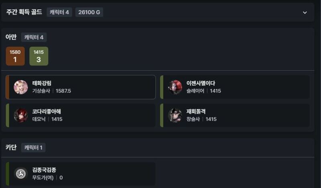Click 캐릭터 4 badge in 아만 section

(34, 37)
